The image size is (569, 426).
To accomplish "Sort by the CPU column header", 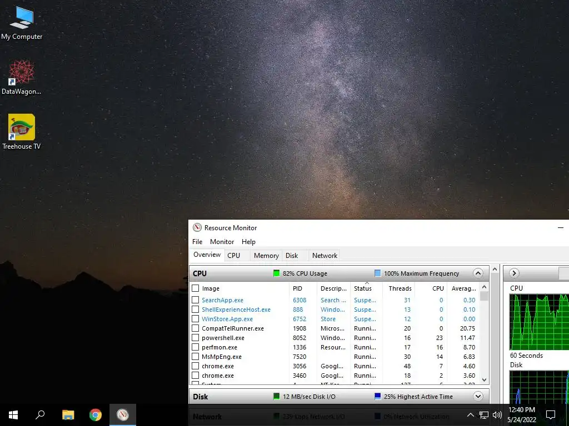I will [431, 288].
